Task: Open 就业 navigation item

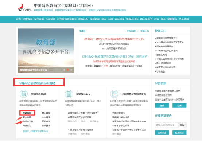Action: (163, 19)
